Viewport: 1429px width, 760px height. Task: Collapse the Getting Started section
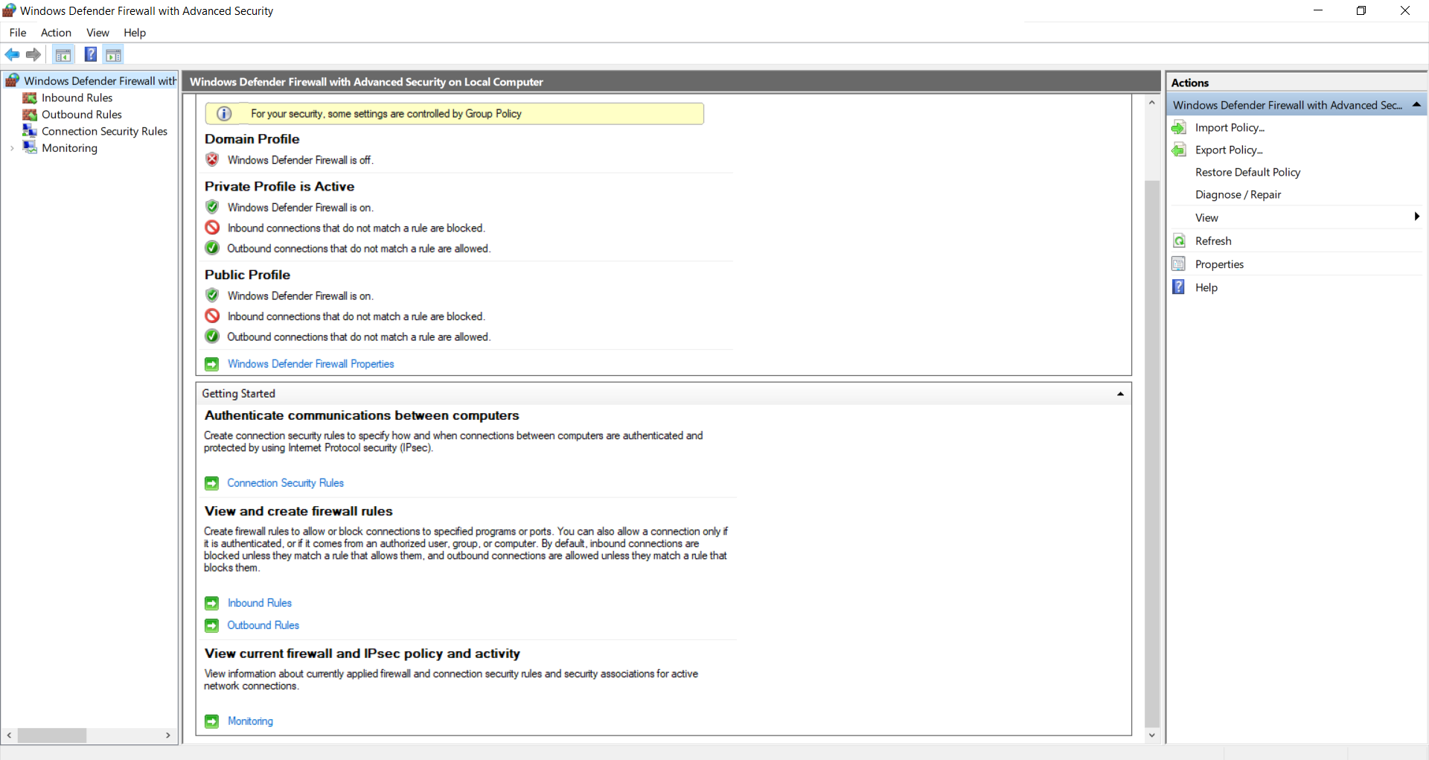pos(1120,394)
